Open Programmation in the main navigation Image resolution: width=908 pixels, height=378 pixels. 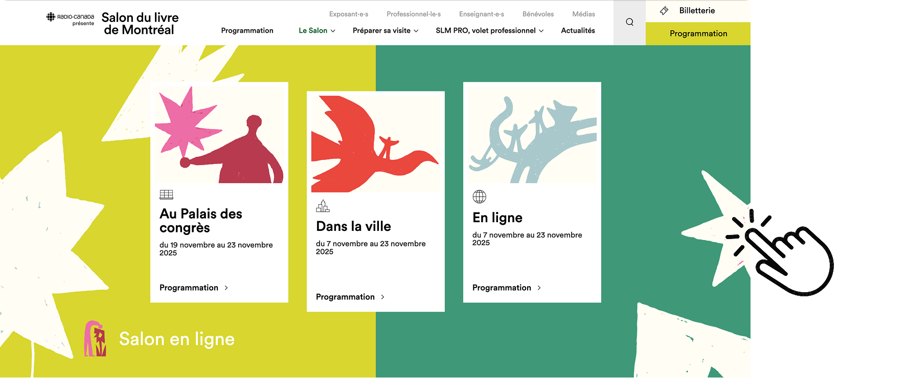click(247, 31)
